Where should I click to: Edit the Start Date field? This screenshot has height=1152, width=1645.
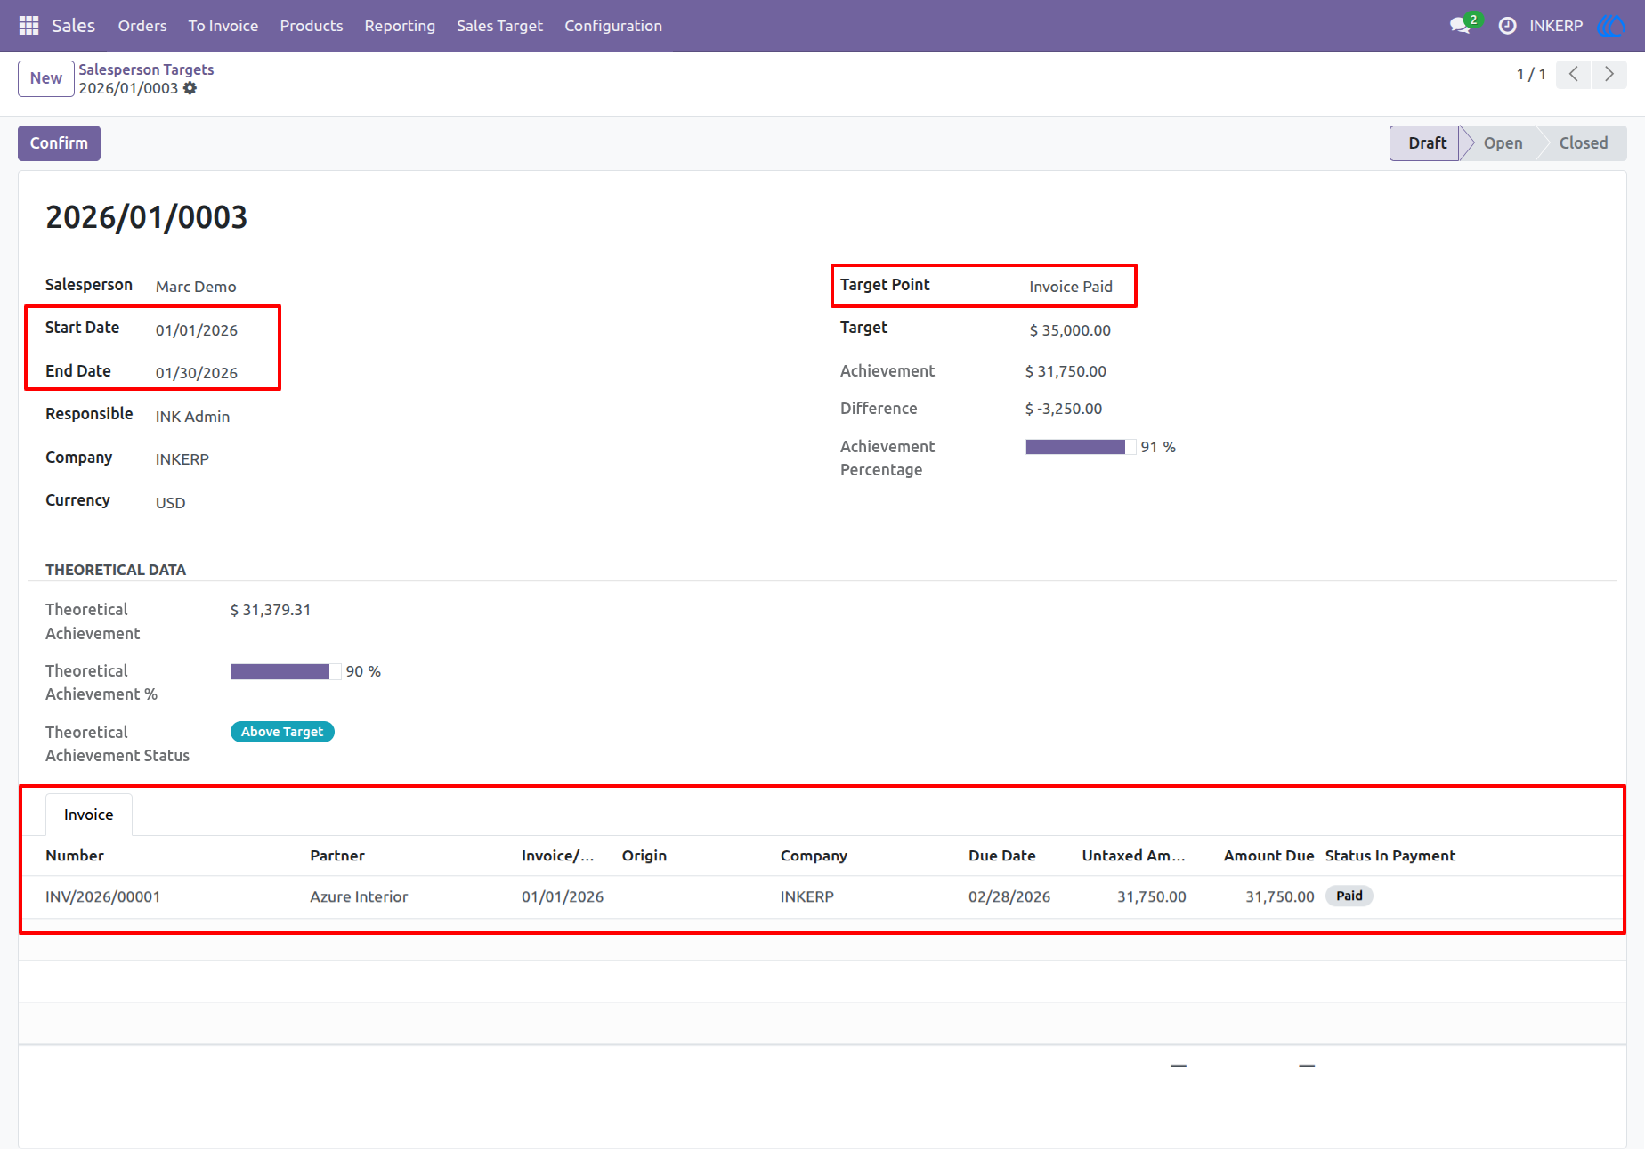click(197, 330)
